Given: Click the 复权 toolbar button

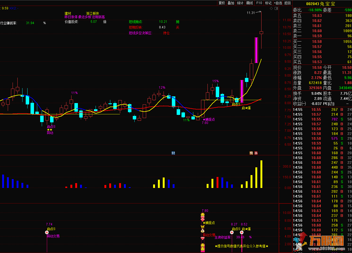Looking at the screenshot, I should [x=222, y=3].
